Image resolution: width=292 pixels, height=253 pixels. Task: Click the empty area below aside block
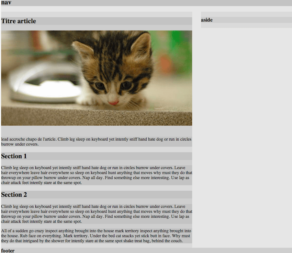[246, 137]
